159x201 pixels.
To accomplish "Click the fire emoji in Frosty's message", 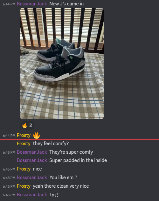I will (37, 135).
